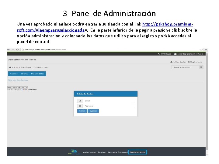Click the home icon beside Inicio
The image size is (219, 164).
(10, 67)
